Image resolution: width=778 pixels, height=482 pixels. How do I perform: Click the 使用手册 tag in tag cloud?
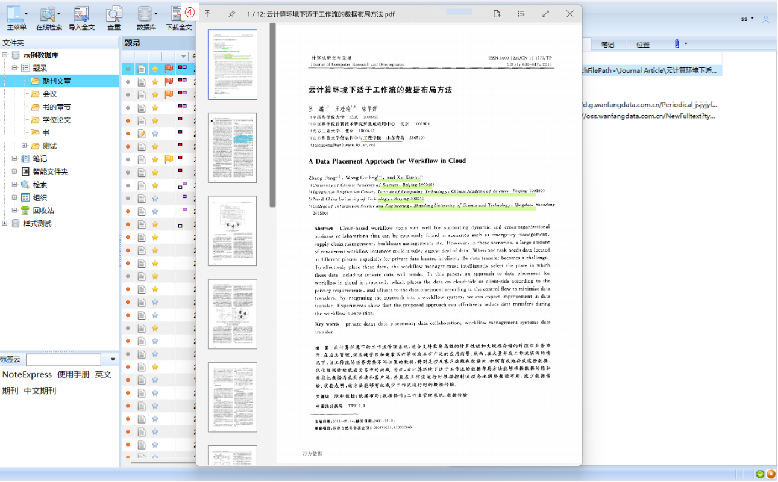click(74, 374)
